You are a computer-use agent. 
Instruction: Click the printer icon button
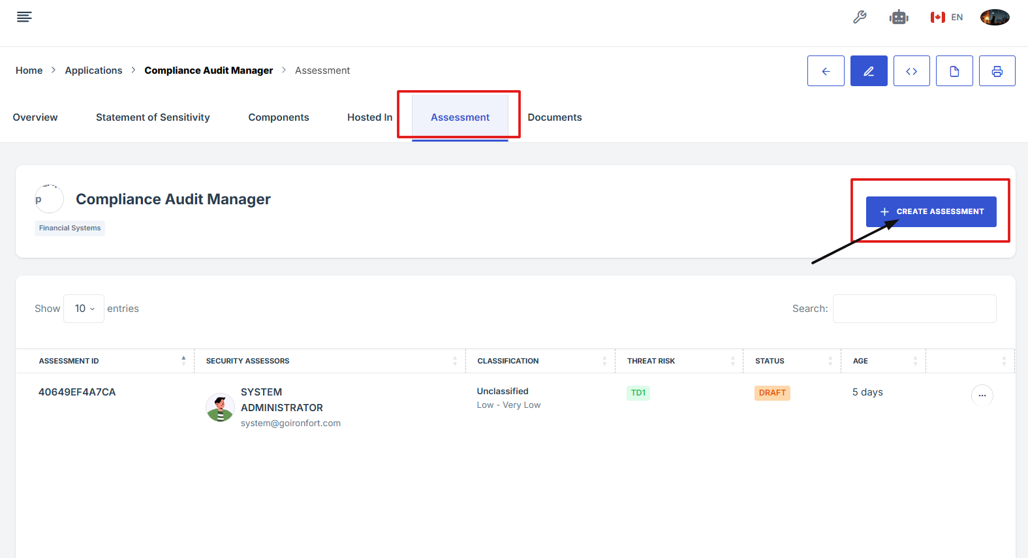pos(997,71)
